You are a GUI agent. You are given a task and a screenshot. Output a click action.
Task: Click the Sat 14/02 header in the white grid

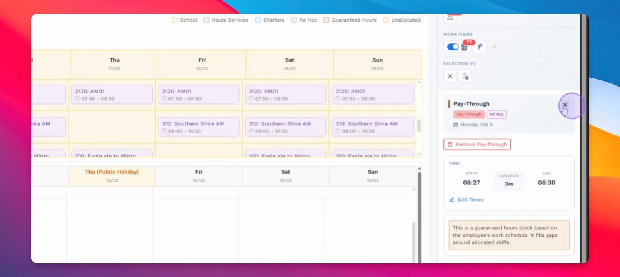pyautogui.click(x=286, y=176)
